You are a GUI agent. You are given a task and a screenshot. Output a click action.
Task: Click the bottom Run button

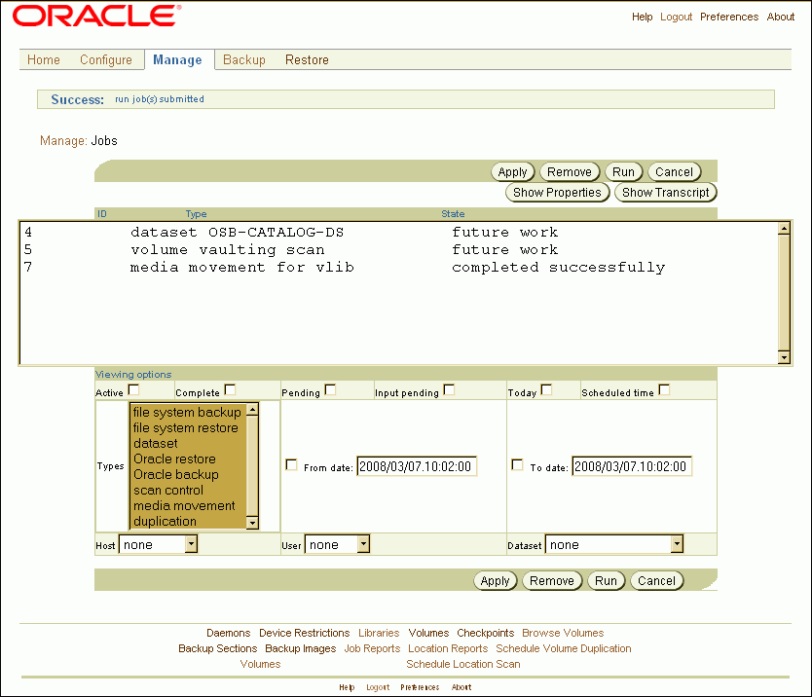[x=606, y=580]
